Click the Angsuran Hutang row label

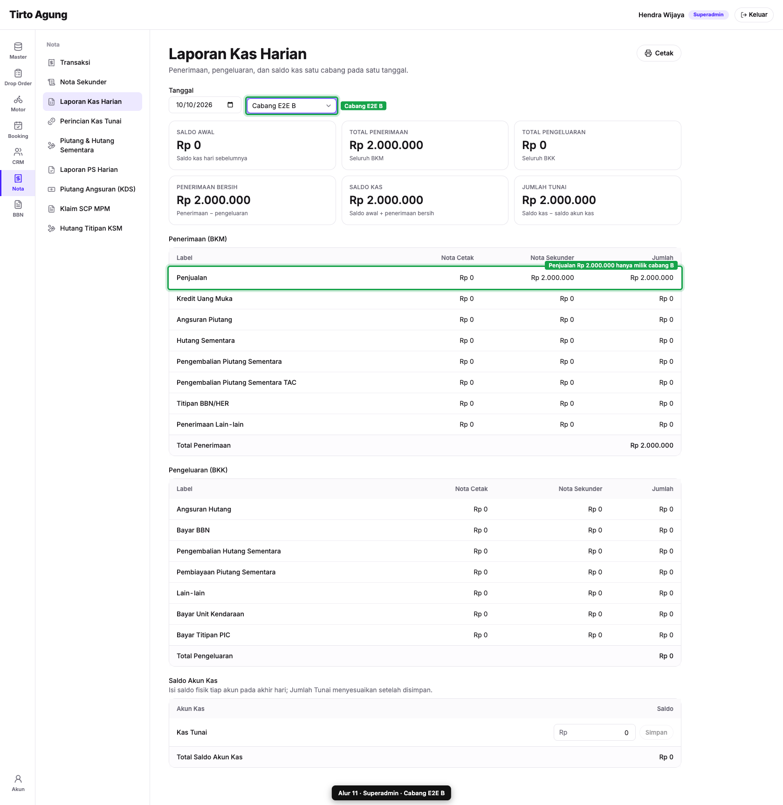[x=204, y=509]
